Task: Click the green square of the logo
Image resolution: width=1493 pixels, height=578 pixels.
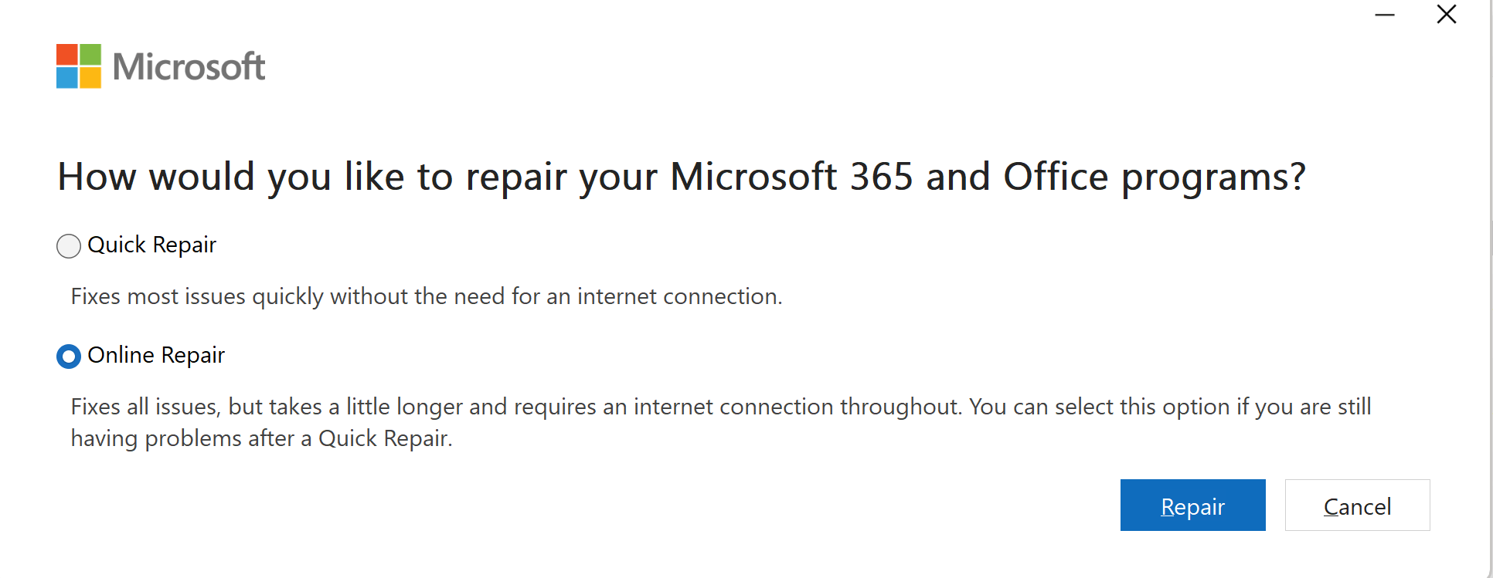Action: [90, 55]
